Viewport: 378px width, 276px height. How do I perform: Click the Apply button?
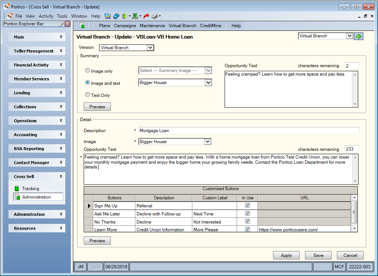[286, 255]
